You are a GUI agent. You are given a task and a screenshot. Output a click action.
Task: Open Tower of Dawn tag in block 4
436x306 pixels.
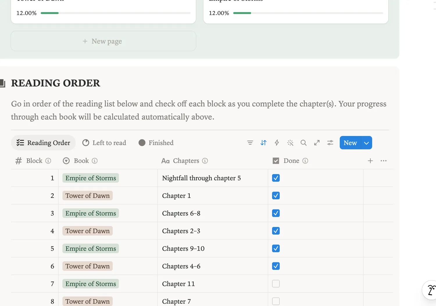87,231
